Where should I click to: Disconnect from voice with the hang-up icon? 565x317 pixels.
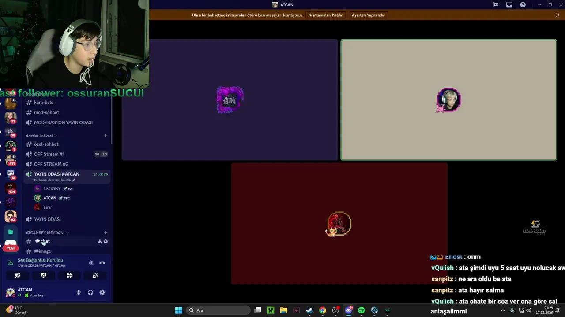pos(102,263)
